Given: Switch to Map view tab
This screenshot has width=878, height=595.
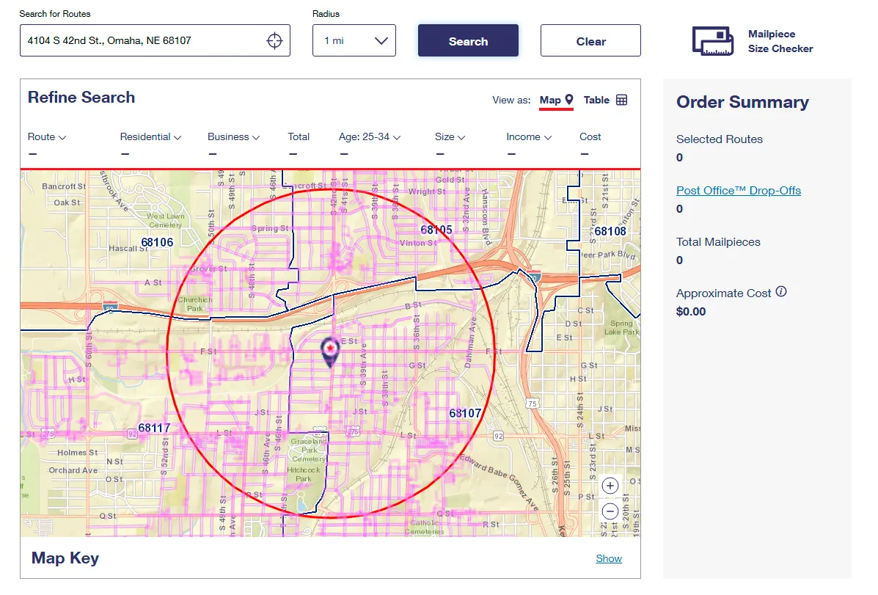Looking at the screenshot, I should point(556,101).
